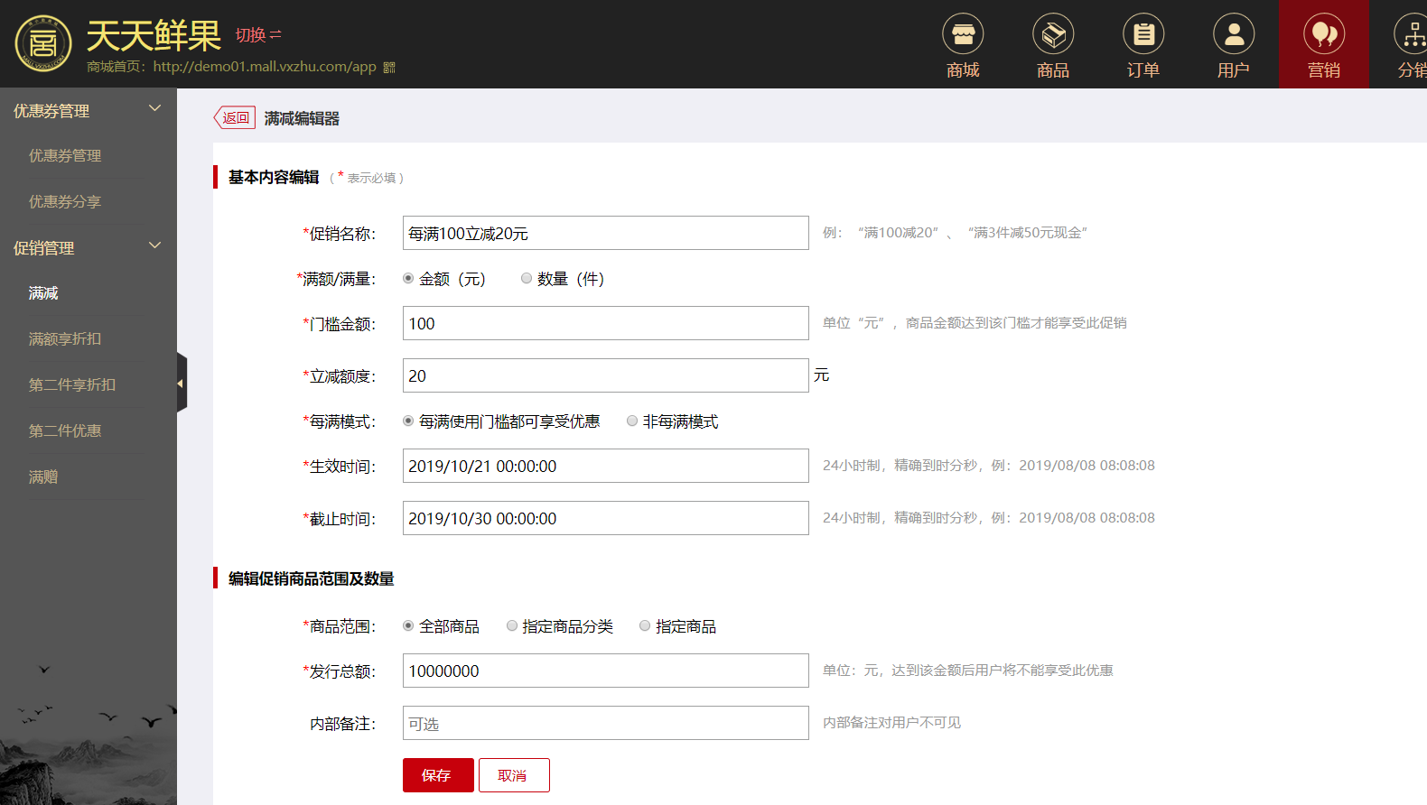Screen dimensions: 1427x805
Task: Collapse the 促销管理 section chevron
Action: click(x=155, y=245)
